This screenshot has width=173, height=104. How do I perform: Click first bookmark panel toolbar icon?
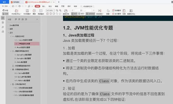(x=16, y=19)
